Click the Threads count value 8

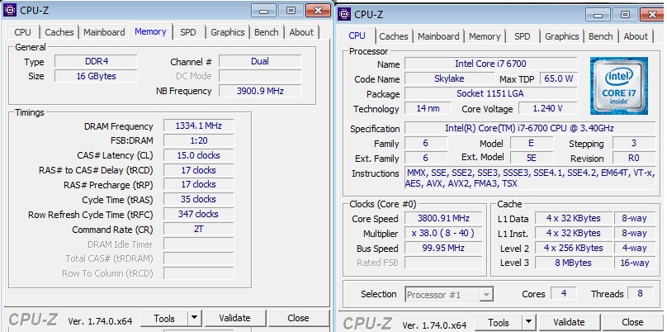coord(640,294)
